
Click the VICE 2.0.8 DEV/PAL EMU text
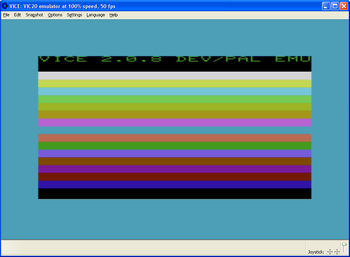click(x=175, y=59)
